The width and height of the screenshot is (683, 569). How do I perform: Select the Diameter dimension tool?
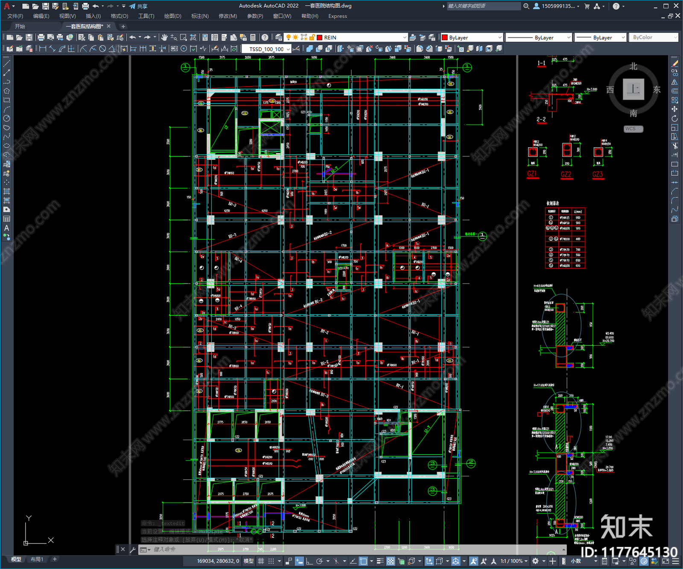[102, 49]
